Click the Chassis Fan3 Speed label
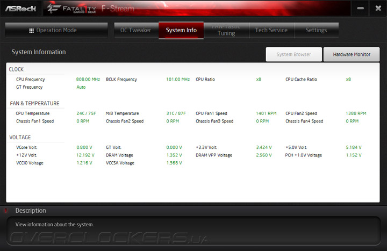The width and height of the screenshot is (387, 251). [x=214, y=121]
